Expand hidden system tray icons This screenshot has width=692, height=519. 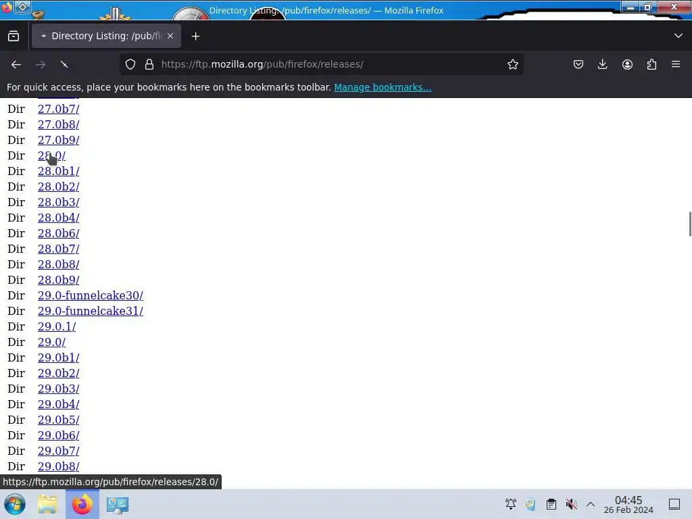click(x=591, y=504)
